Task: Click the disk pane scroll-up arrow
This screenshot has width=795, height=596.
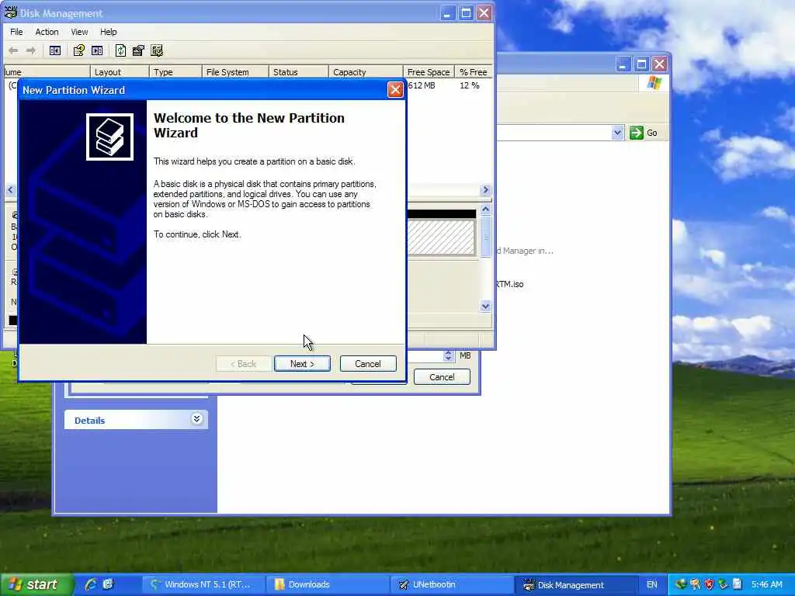Action: 485,210
